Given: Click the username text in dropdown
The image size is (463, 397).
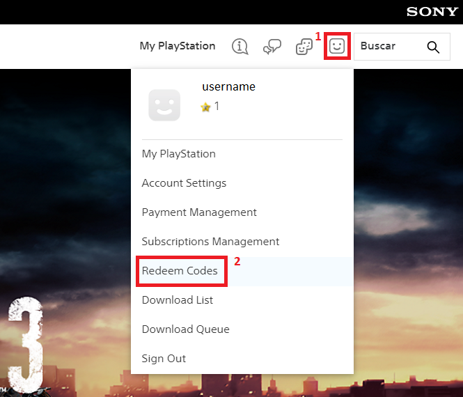Looking at the screenshot, I should (x=228, y=86).
